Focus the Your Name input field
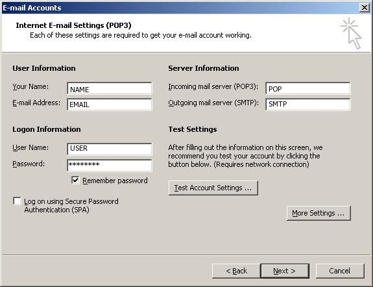The image size is (373, 287). [110, 88]
